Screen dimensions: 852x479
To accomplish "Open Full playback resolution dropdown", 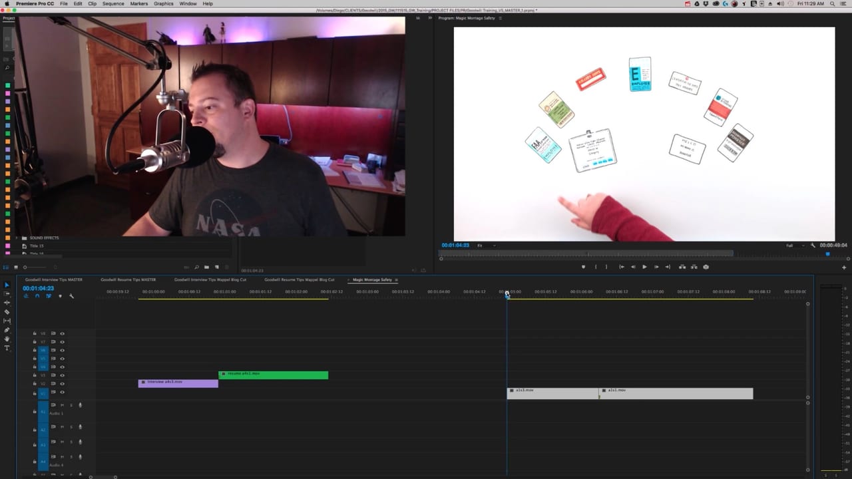I will [794, 245].
